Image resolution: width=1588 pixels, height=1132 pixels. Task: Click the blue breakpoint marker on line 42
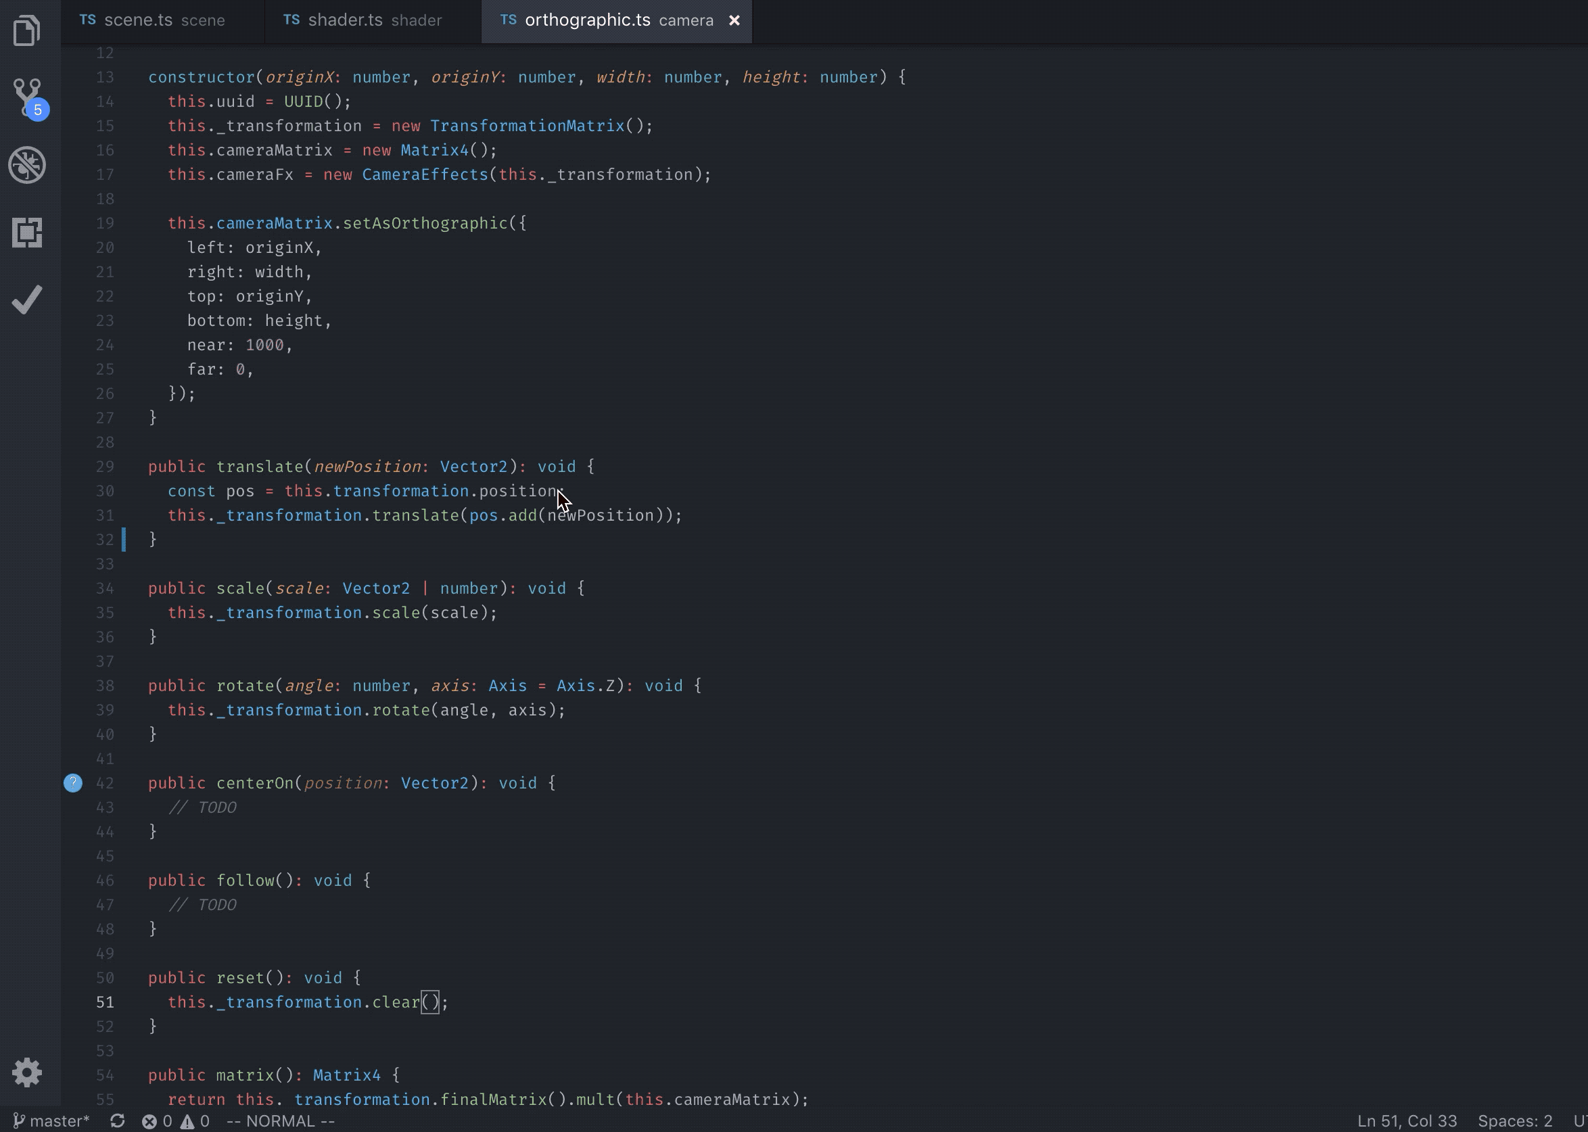(73, 783)
